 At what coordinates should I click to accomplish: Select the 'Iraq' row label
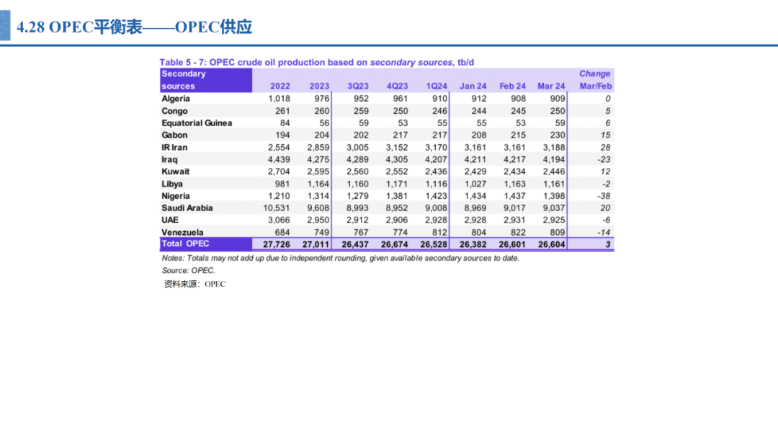pos(169,159)
